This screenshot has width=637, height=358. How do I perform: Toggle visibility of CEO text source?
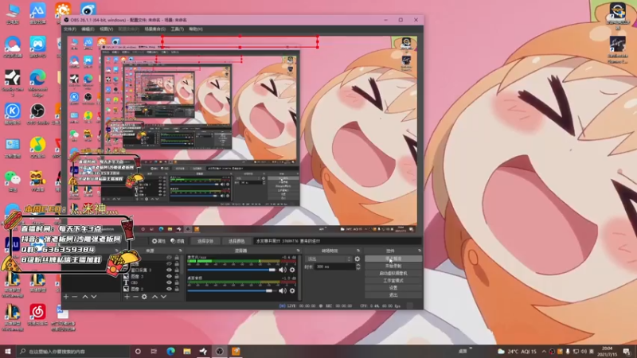[169, 282]
